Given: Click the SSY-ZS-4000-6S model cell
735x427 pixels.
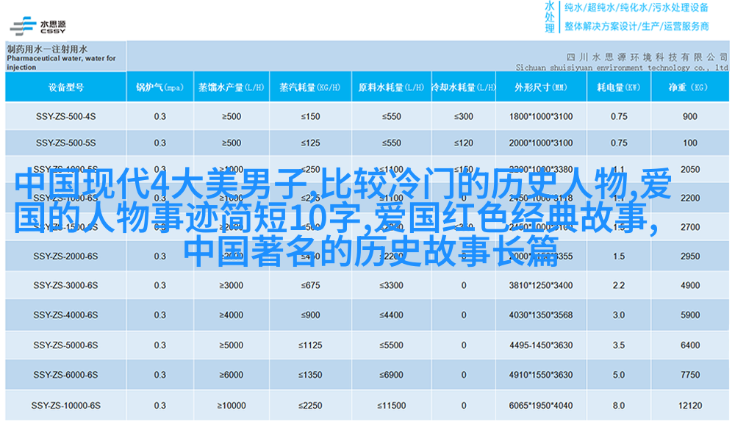Looking at the screenshot, I should [65, 315].
